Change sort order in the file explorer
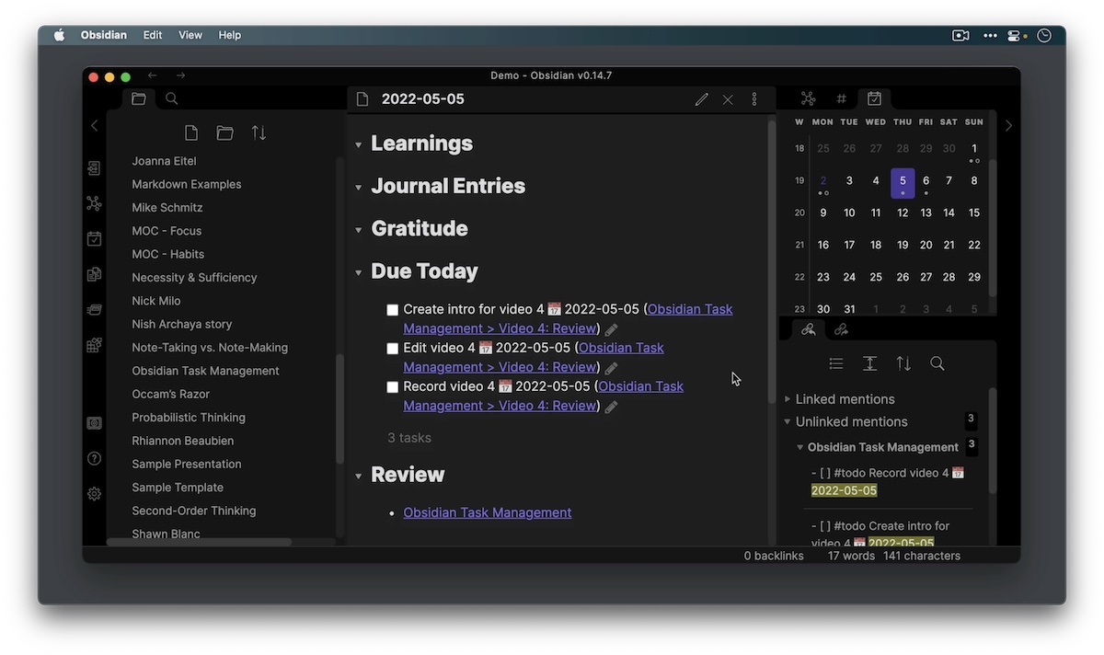 259,133
